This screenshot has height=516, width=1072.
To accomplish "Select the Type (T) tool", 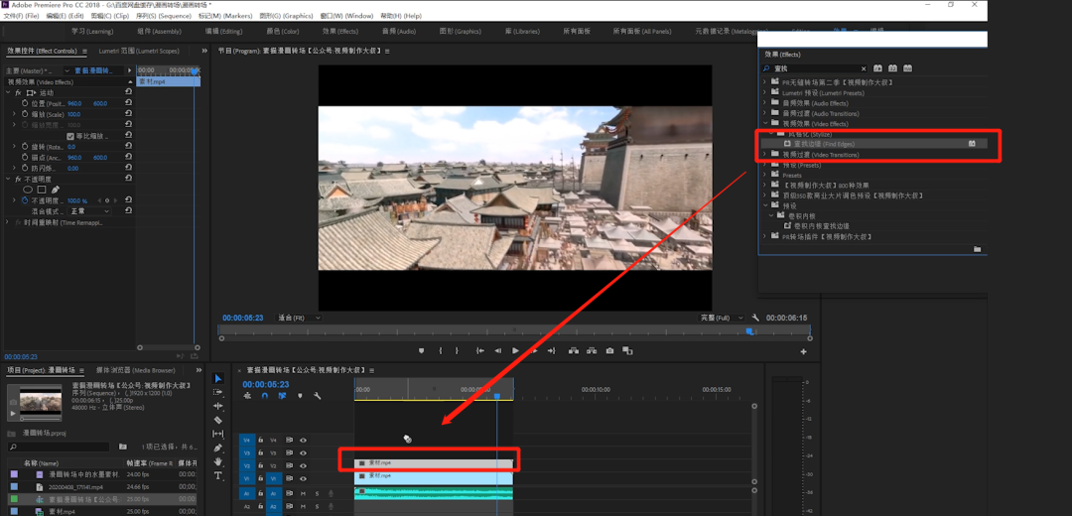I will (x=218, y=475).
